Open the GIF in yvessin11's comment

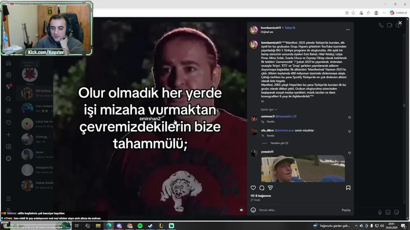pos(303,169)
